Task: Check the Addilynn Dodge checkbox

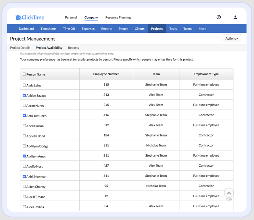Action: pos(24,146)
